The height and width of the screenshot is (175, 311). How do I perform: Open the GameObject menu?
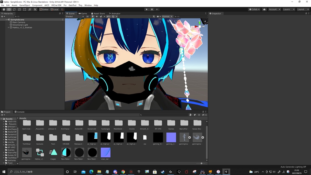click(x=25, y=5)
